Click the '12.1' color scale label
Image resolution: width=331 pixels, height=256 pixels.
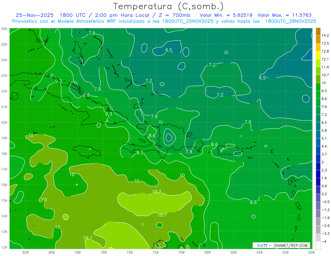tap(326, 59)
